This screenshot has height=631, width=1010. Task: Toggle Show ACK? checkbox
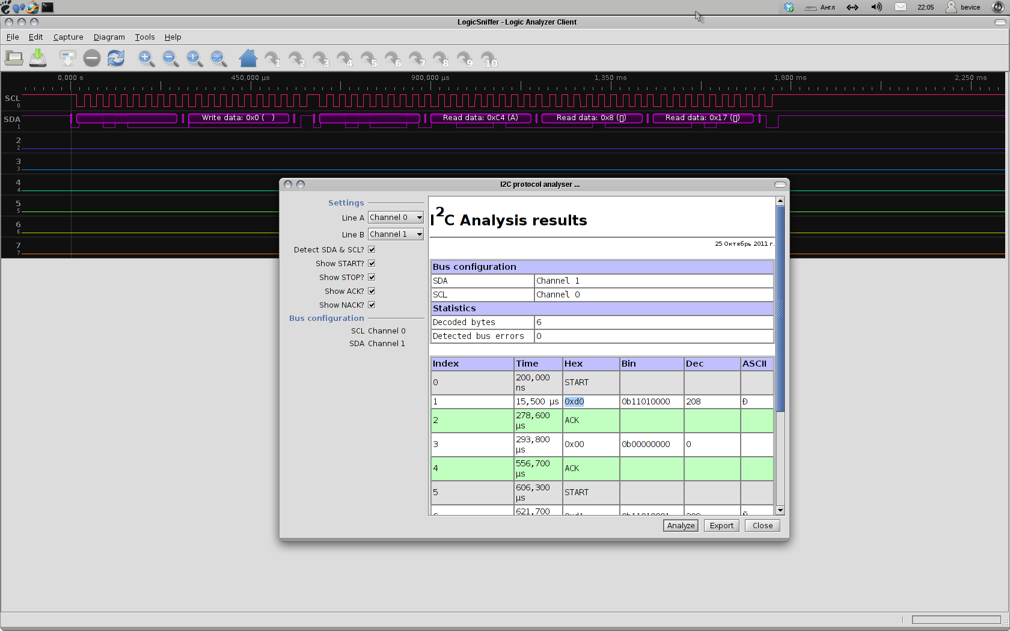coord(372,291)
